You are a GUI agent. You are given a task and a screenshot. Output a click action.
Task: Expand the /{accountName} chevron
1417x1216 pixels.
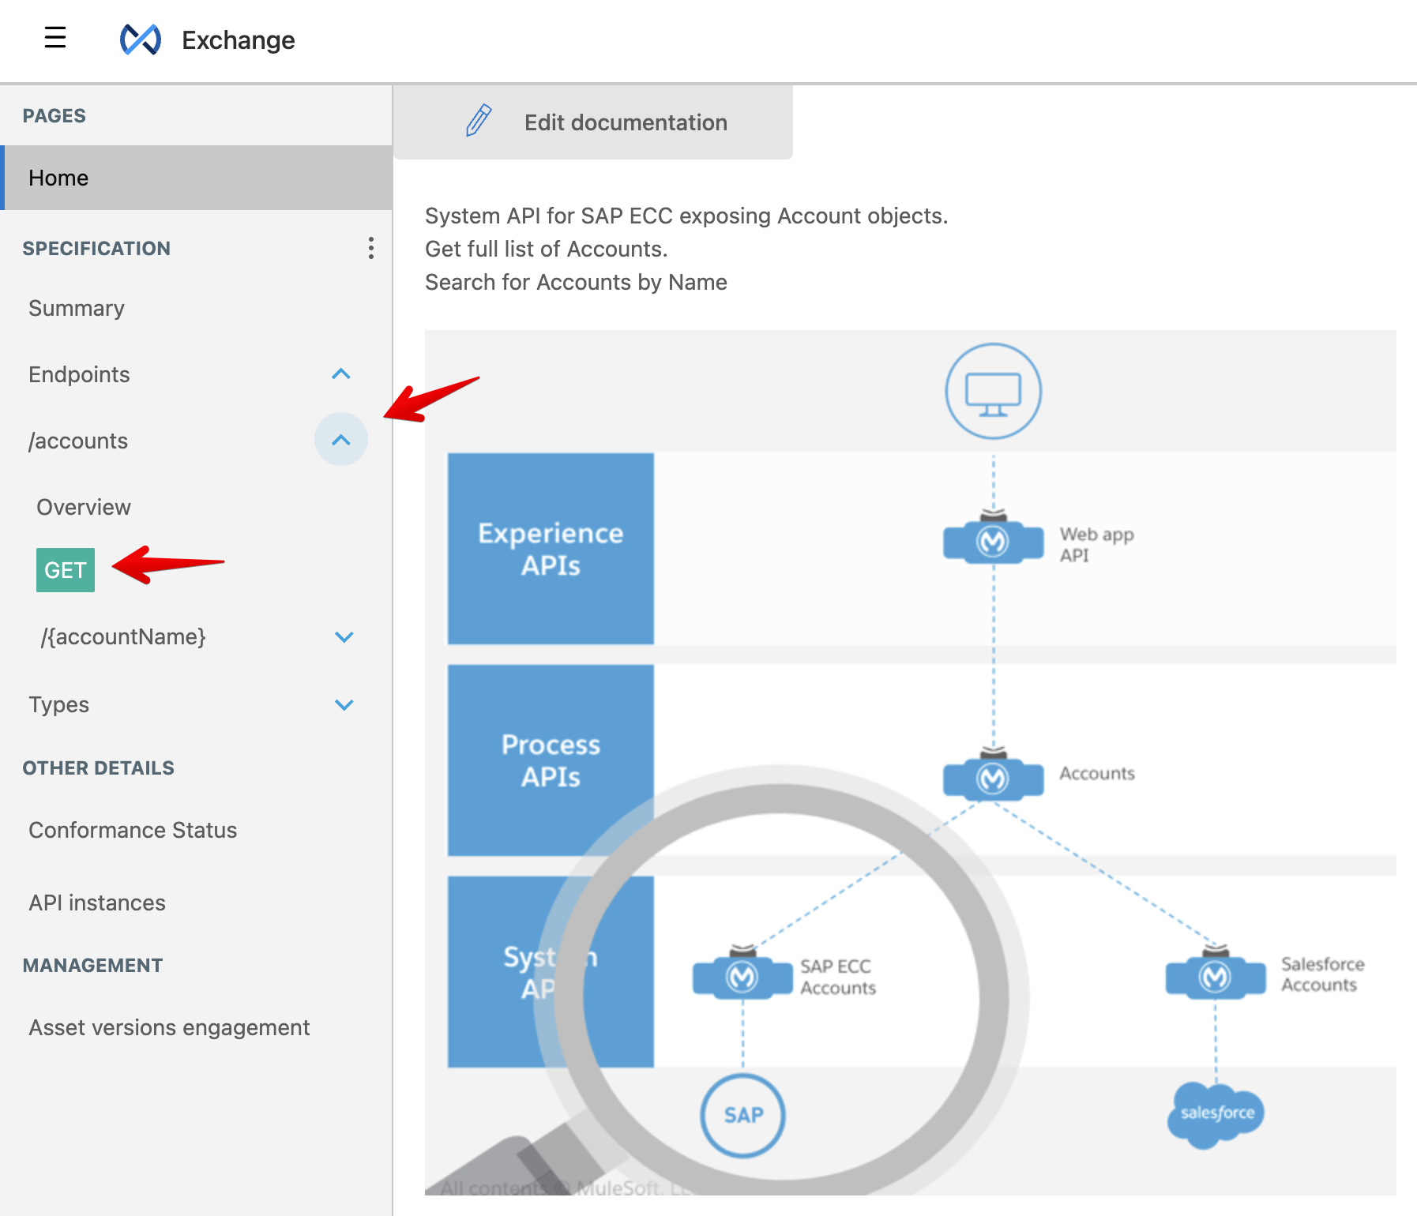(344, 637)
